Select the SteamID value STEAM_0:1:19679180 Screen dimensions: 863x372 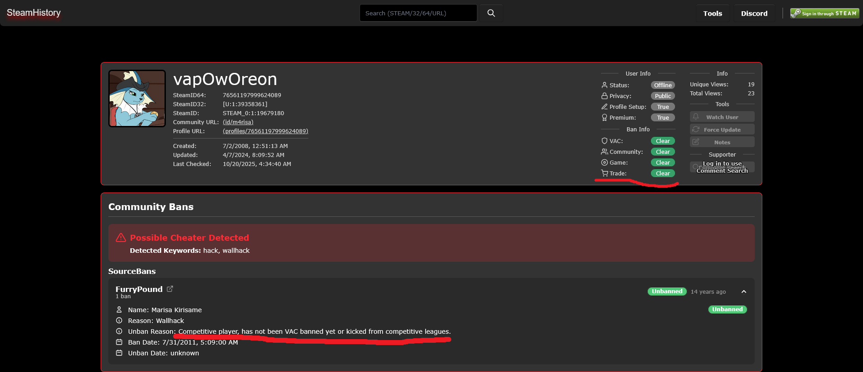pyautogui.click(x=254, y=113)
